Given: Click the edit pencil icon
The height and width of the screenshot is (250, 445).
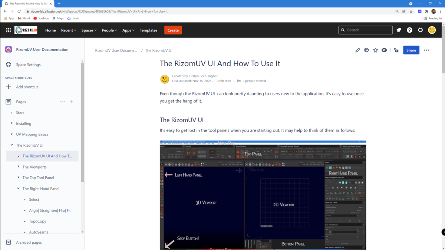Looking at the screenshot, I should click(x=357, y=50).
